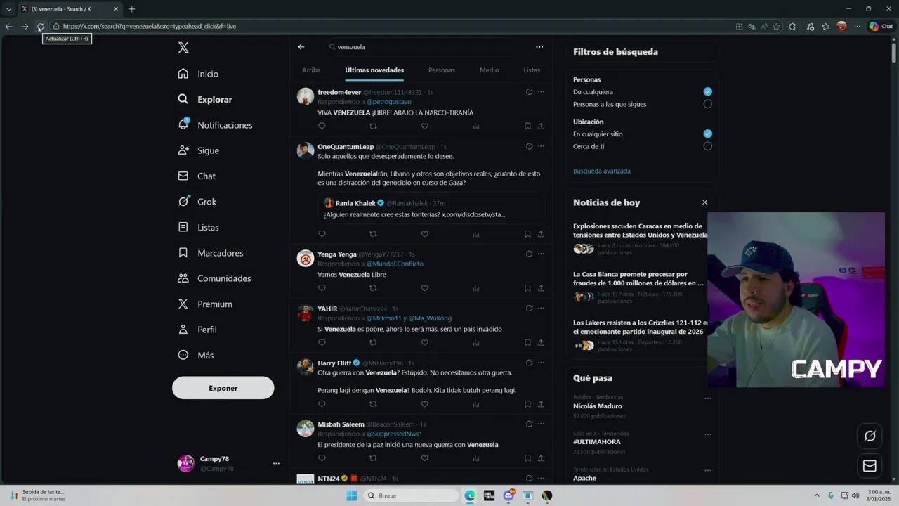This screenshot has width=899, height=506.
Task: Switch to the Últimas novedades tab
Action: 374,70
